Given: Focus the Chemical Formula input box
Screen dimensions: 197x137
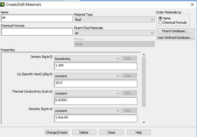Looking at the screenshot, I should [x=37, y=32].
